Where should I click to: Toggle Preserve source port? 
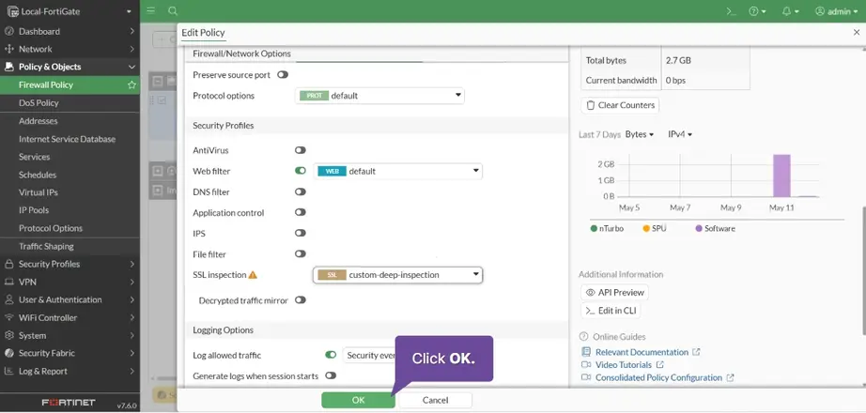pyautogui.click(x=283, y=74)
